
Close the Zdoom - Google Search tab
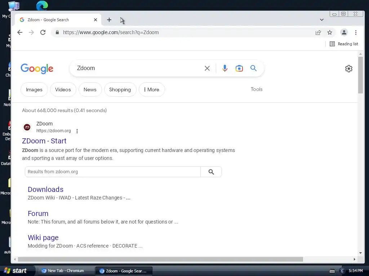(95, 20)
